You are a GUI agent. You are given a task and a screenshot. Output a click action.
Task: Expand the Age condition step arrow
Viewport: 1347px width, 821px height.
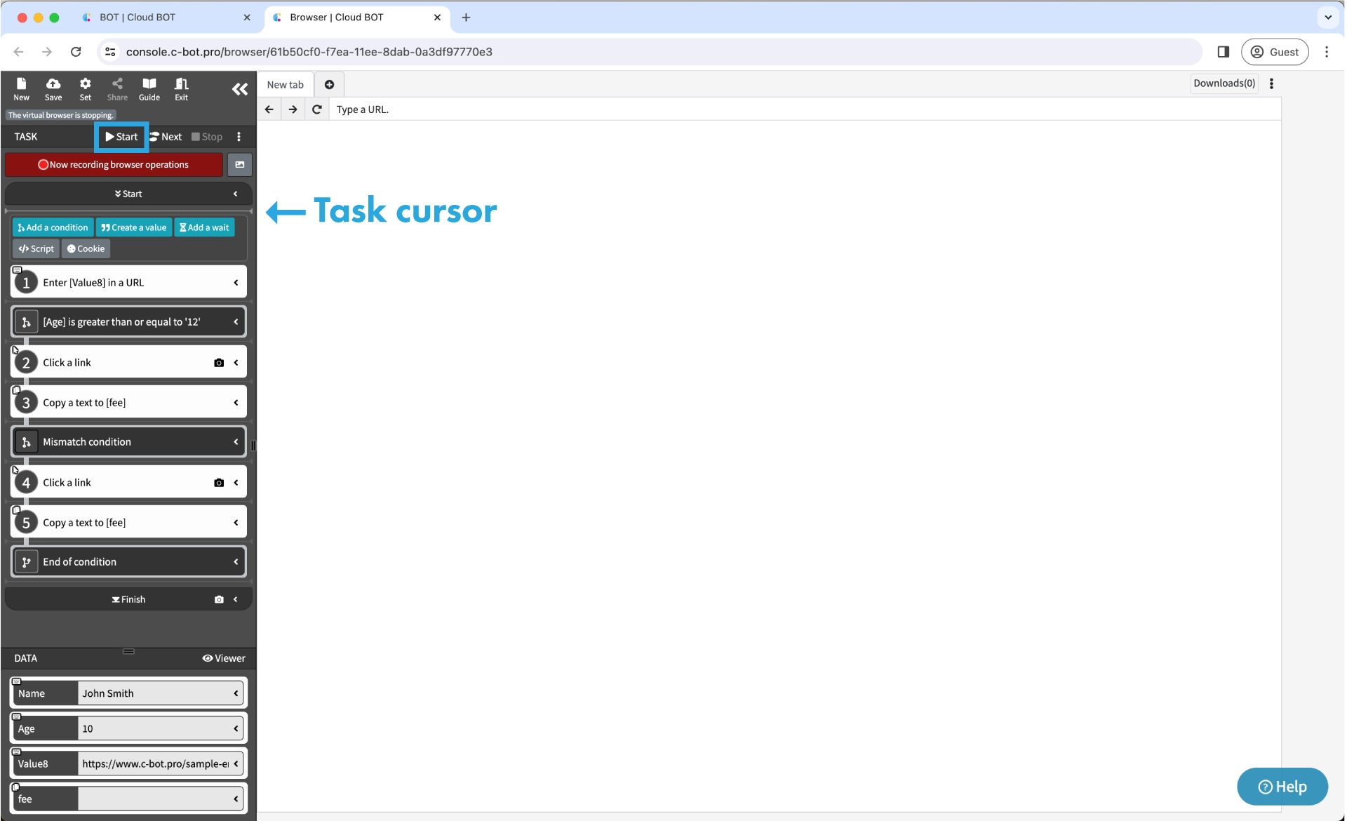[x=236, y=322]
